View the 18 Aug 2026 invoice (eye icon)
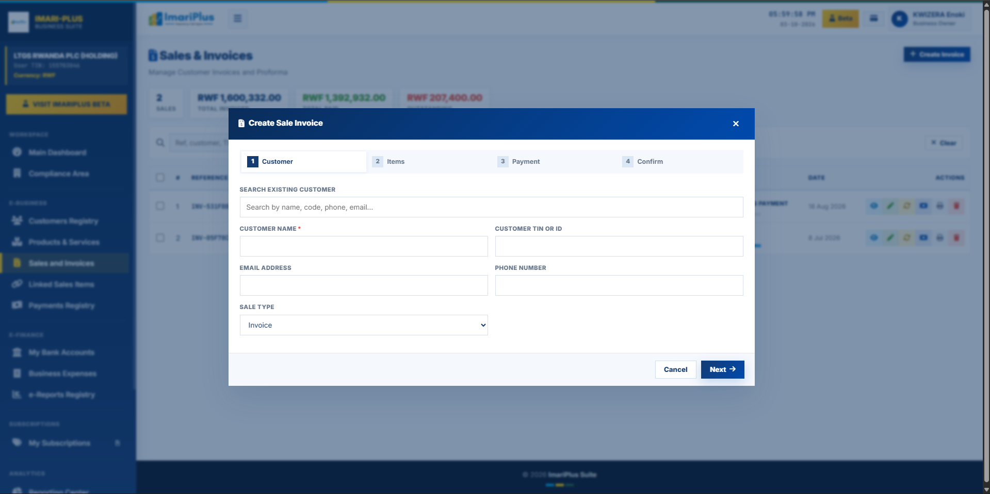 tap(874, 206)
